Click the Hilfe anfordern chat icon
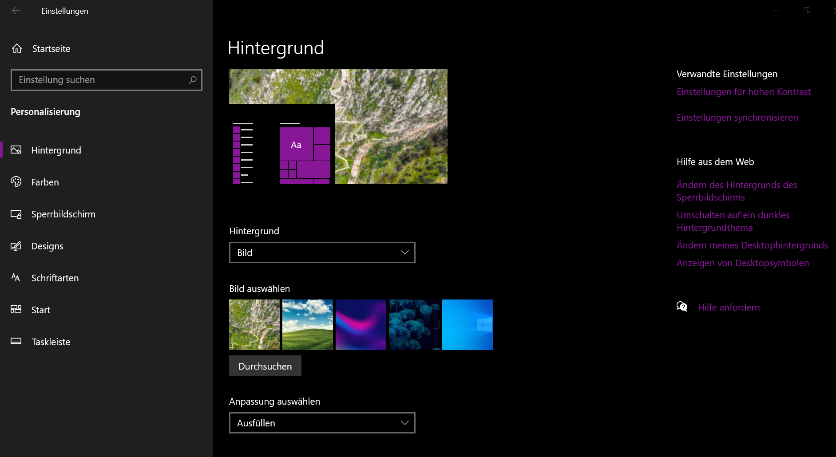836x457 pixels. click(x=682, y=307)
